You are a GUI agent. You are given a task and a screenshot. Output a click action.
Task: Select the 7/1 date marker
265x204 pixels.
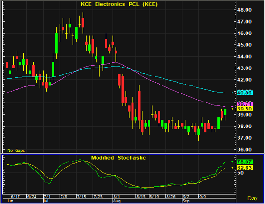pos(47,197)
